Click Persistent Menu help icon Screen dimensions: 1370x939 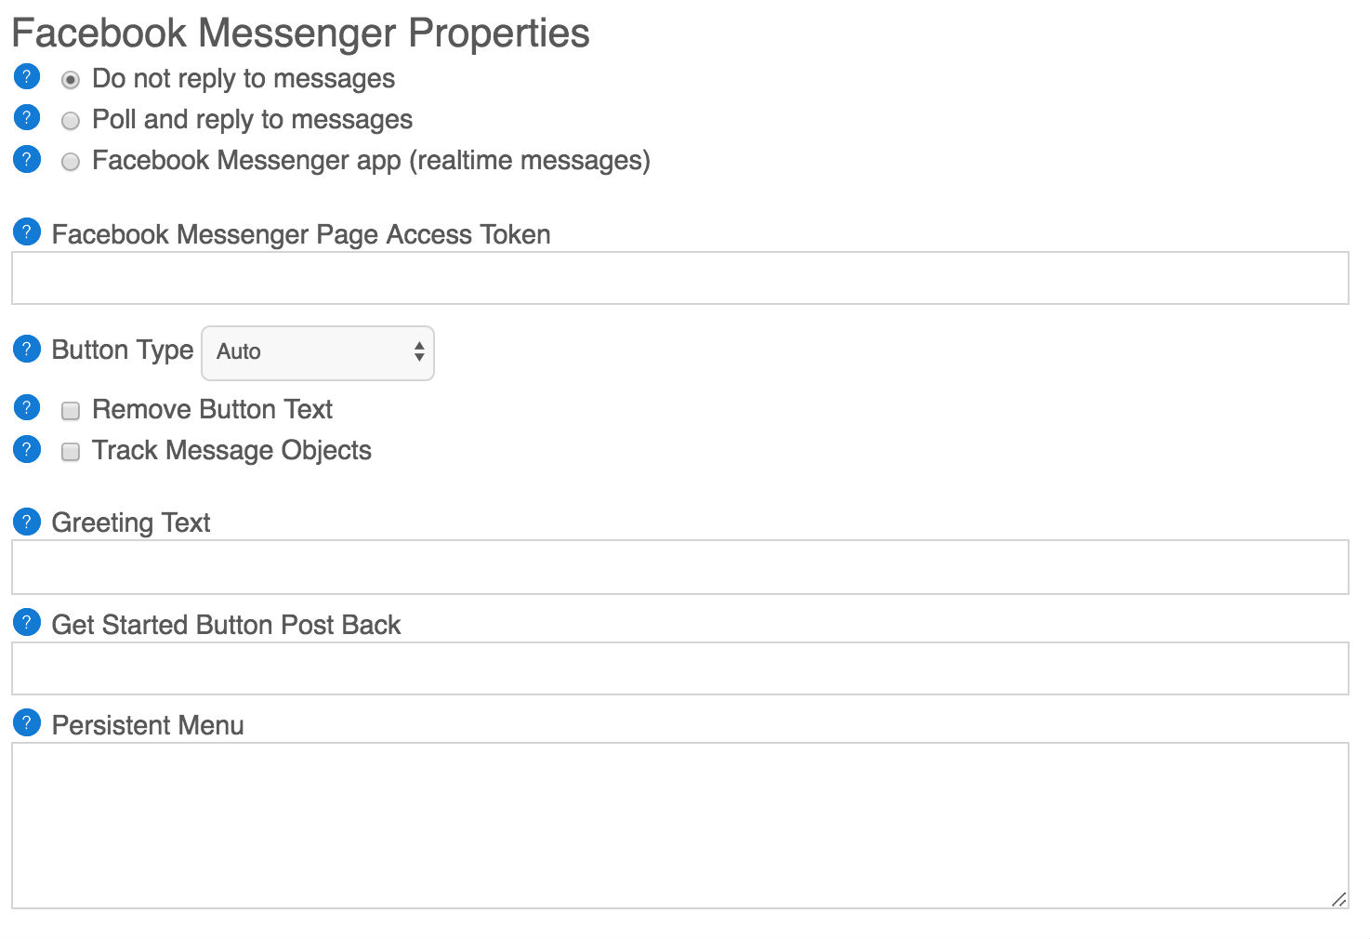pyautogui.click(x=27, y=722)
